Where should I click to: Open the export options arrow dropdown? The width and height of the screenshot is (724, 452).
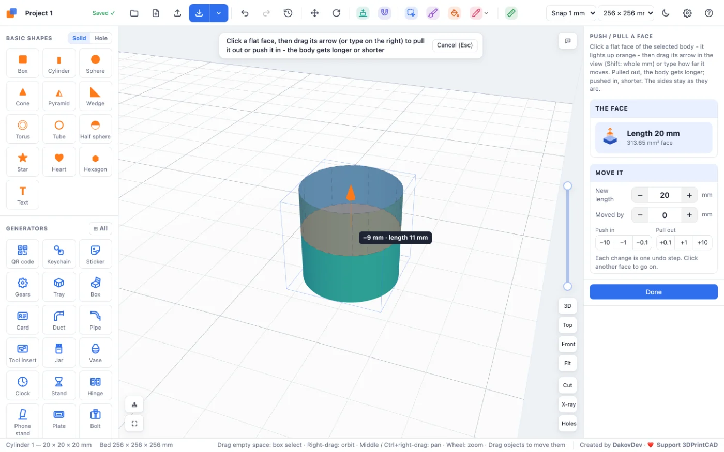[x=219, y=13]
